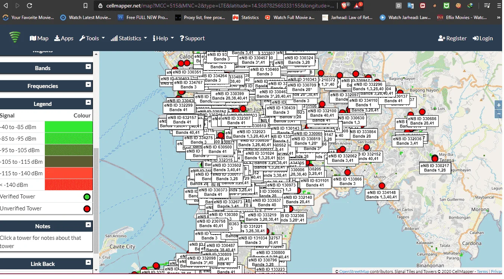Bookmark this page with the bookmark icon

click(x=85, y=6)
